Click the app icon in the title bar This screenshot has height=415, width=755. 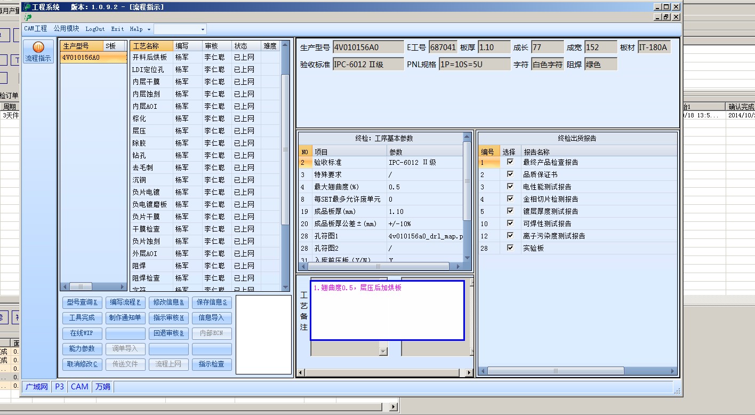pyautogui.click(x=27, y=7)
